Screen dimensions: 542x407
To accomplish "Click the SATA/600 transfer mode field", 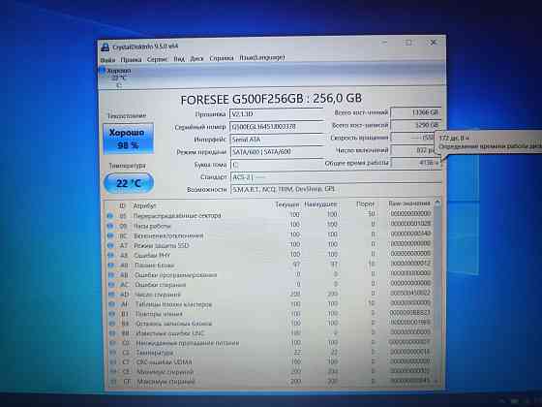I will tap(277, 151).
